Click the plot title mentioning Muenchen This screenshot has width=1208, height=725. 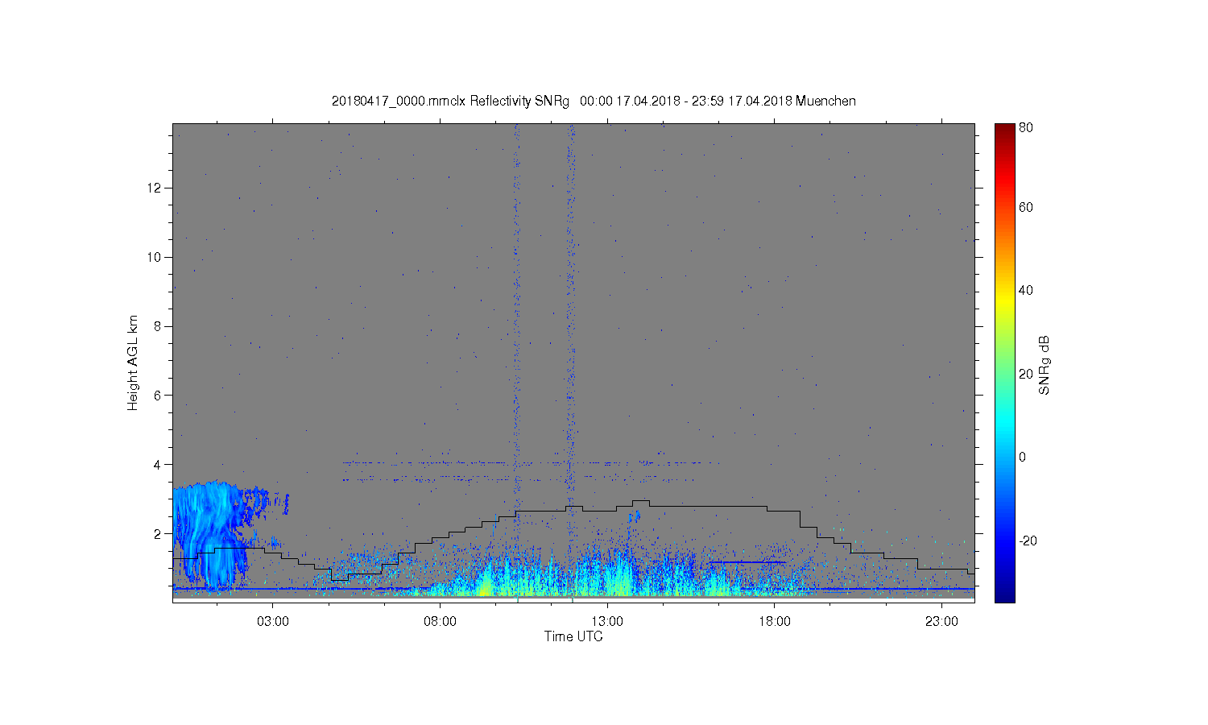tap(594, 101)
